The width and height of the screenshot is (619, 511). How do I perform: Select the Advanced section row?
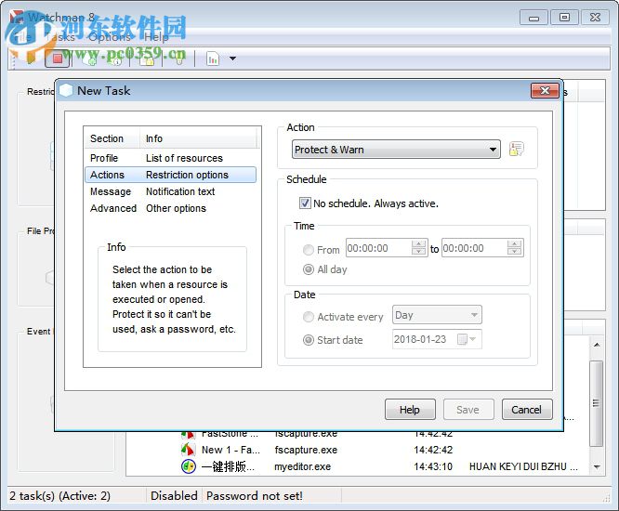tap(170, 208)
